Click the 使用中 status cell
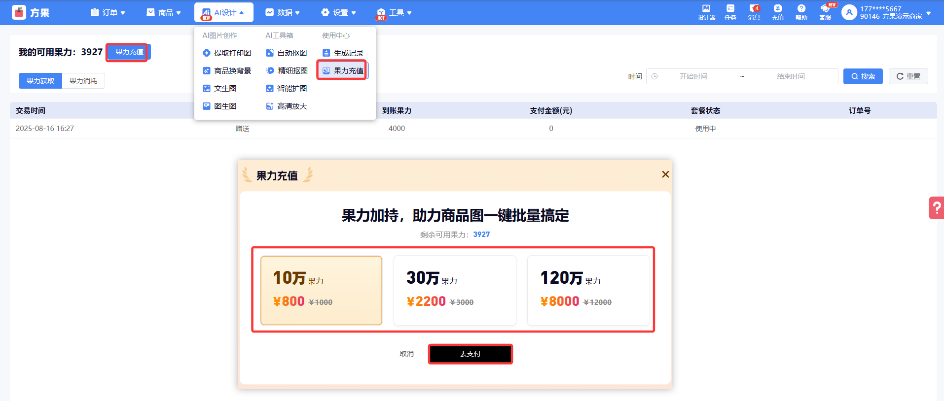Screen dimensions: 944x401 705,129
